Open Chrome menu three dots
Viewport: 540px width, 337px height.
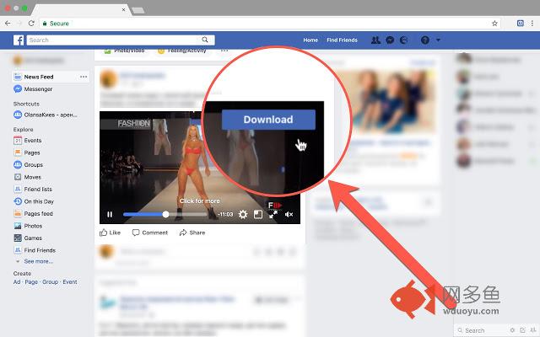(532, 24)
